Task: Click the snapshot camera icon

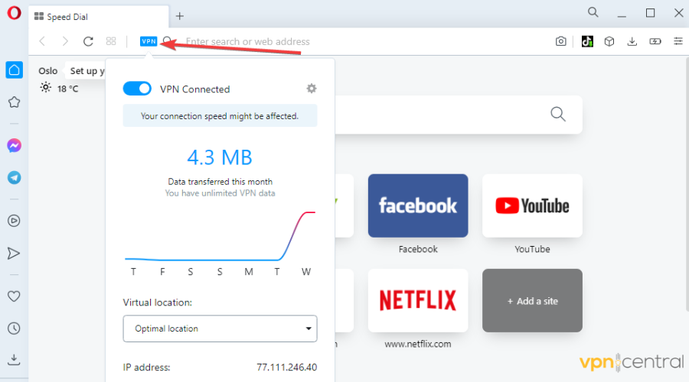Action: tap(561, 41)
